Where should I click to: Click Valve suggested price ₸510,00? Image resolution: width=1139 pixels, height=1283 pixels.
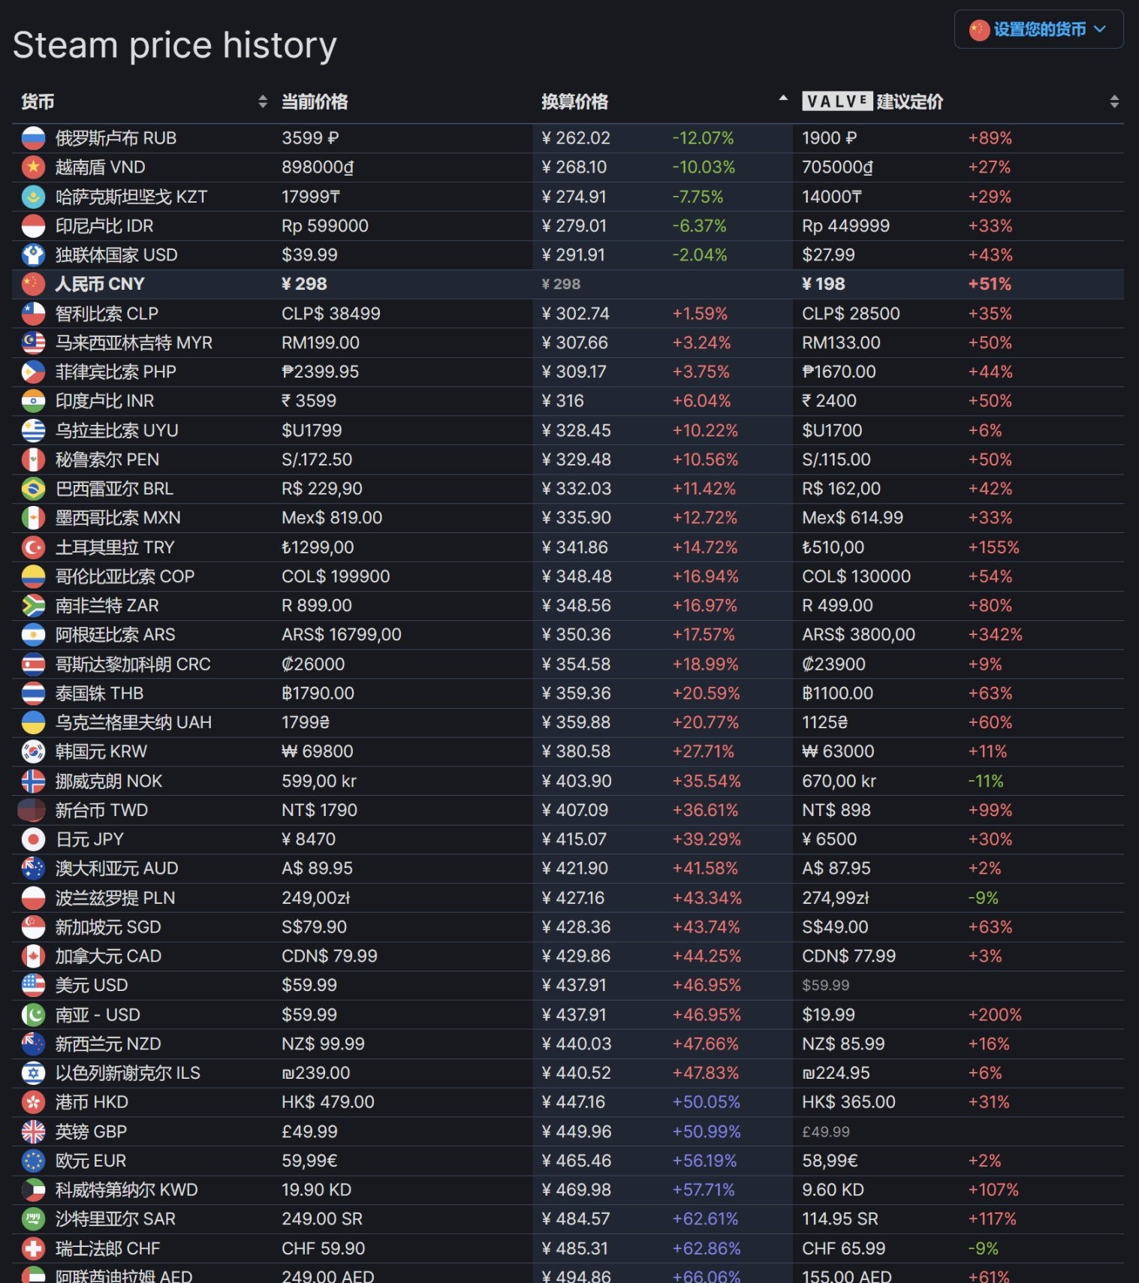click(x=833, y=547)
